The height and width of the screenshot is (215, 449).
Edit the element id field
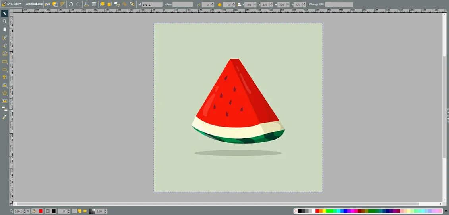tap(152, 5)
